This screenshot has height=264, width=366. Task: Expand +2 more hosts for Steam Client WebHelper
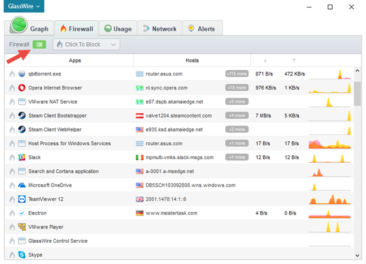237,129
